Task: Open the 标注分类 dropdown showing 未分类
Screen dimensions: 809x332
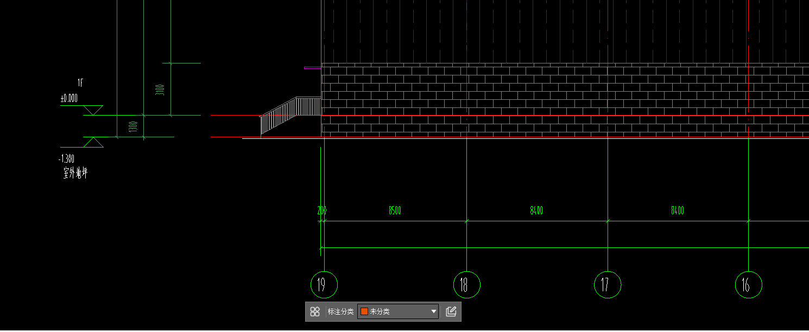Action: (x=398, y=312)
